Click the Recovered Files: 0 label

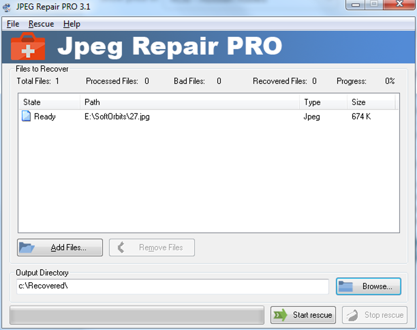(x=285, y=81)
